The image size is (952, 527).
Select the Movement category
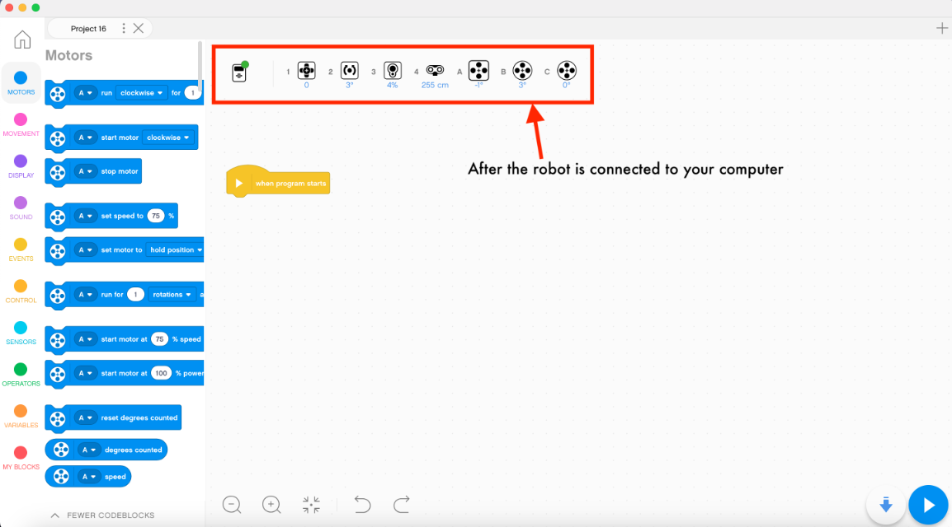click(21, 124)
